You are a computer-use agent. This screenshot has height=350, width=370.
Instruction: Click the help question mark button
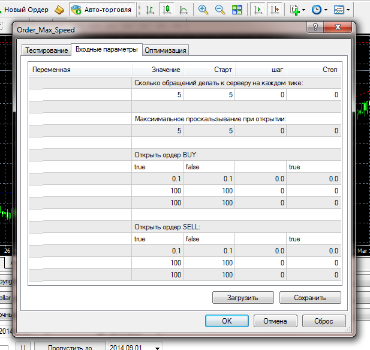[315, 27]
